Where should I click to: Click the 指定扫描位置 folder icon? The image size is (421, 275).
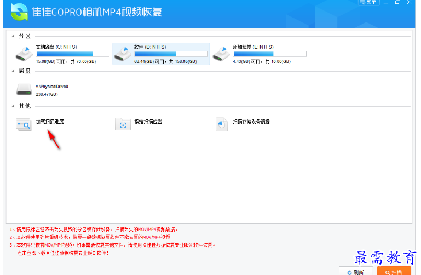pyautogui.click(x=123, y=125)
